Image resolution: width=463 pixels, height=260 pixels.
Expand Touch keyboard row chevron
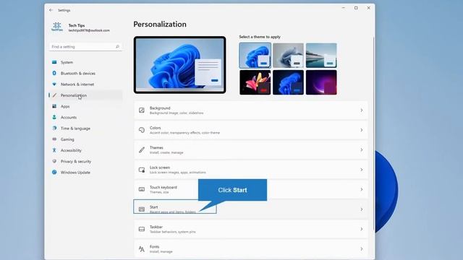(x=362, y=189)
